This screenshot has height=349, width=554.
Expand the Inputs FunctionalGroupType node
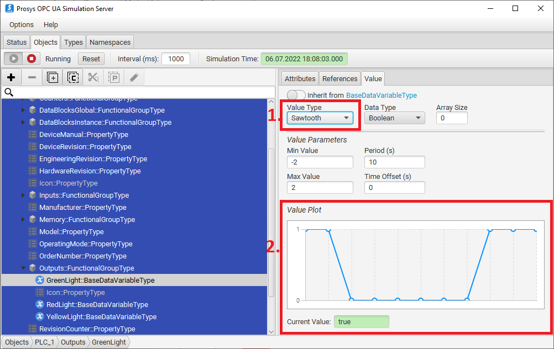pos(23,195)
